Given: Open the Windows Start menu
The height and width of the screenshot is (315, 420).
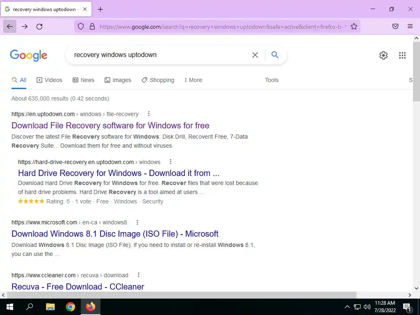Looking at the screenshot, I should [x=10, y=307].
